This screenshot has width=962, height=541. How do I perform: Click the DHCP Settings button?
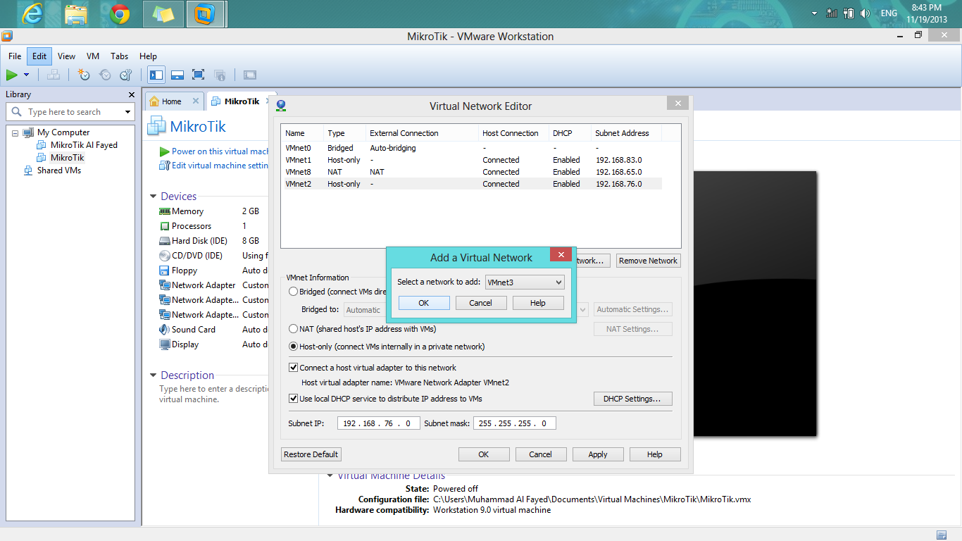coord(632,399)
